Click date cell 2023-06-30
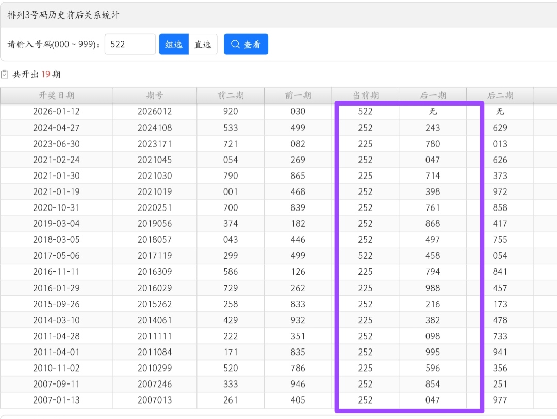This screenshot has width=557, height=419. [x=56, y=144]
